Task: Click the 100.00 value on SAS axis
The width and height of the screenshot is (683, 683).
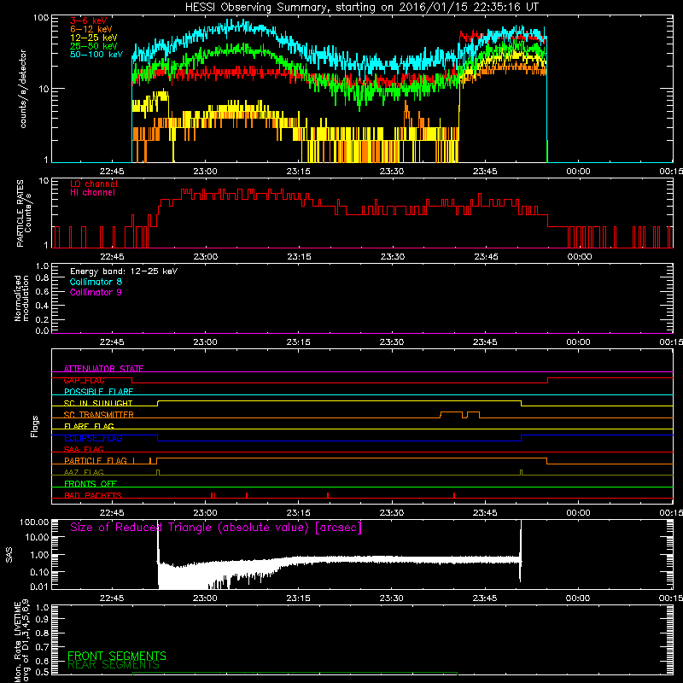Action: point(34,522)
